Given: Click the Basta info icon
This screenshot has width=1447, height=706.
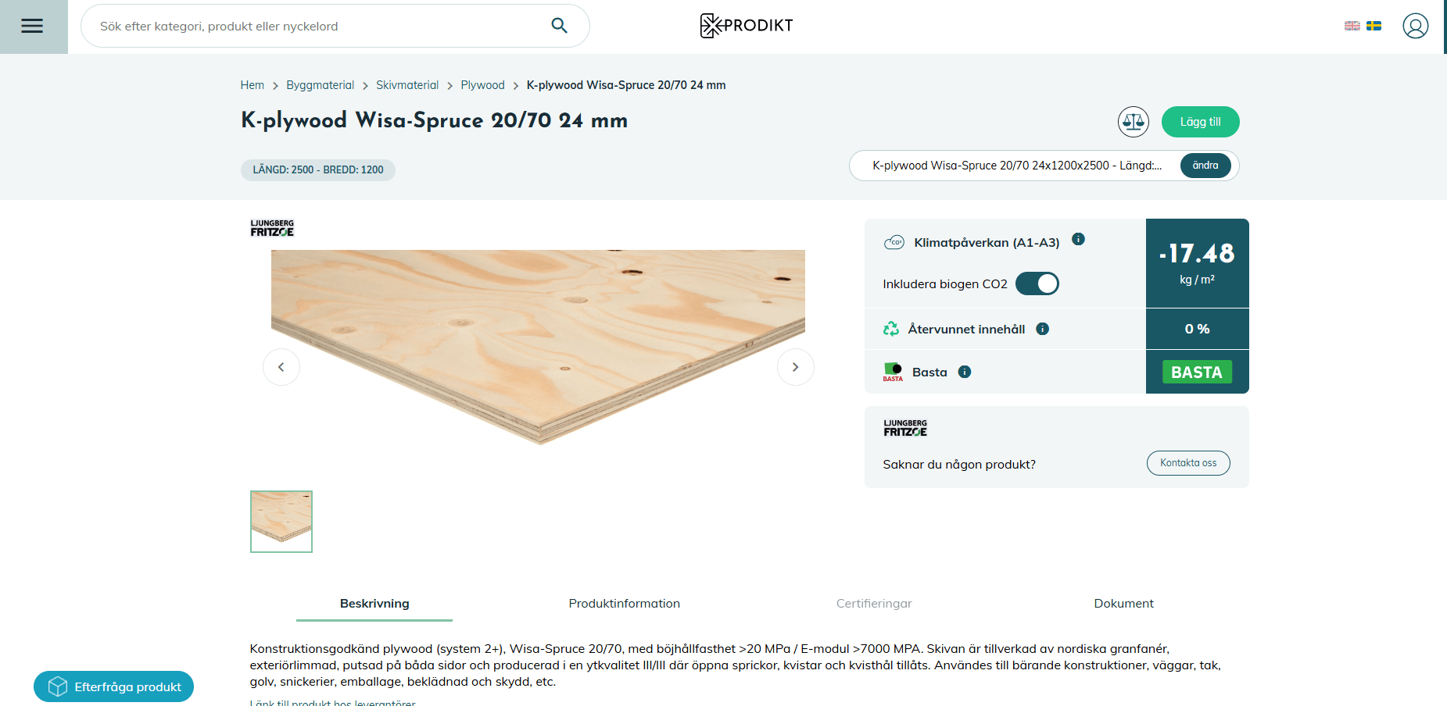Looking at the screenshot, I should click(964, 372).
